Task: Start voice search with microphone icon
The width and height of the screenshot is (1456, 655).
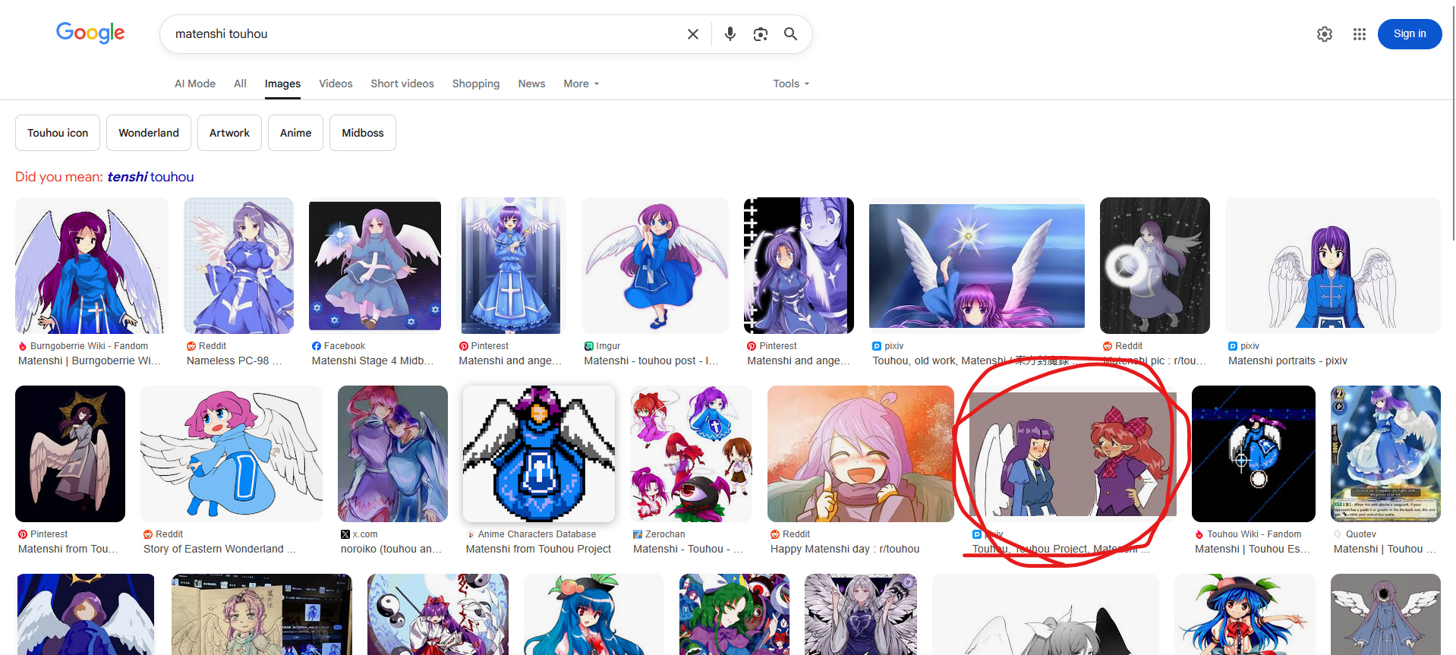Action: [x=730, y=34]
